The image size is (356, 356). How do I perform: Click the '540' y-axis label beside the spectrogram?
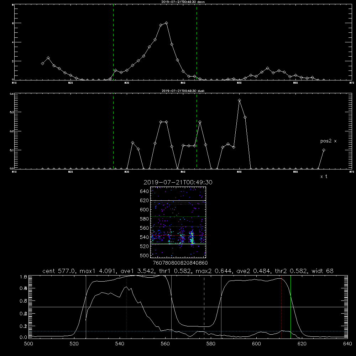145,237
